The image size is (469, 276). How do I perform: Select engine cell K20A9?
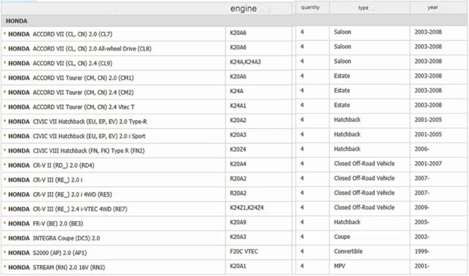[x=238, y=223]
